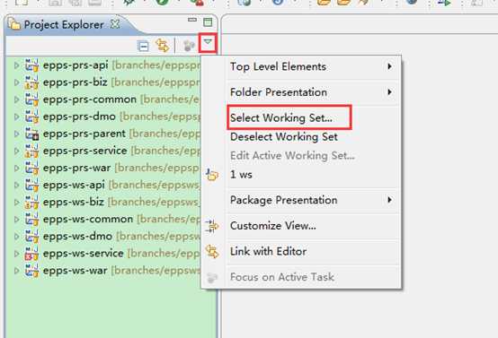
Task: Click the greyed Focus on Active Task toolbar icon
Action: (x=189, y=46)
